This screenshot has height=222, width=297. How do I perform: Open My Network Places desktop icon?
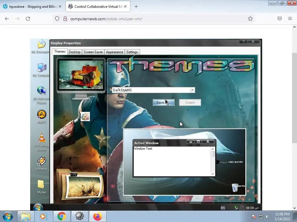click(41, 95)
